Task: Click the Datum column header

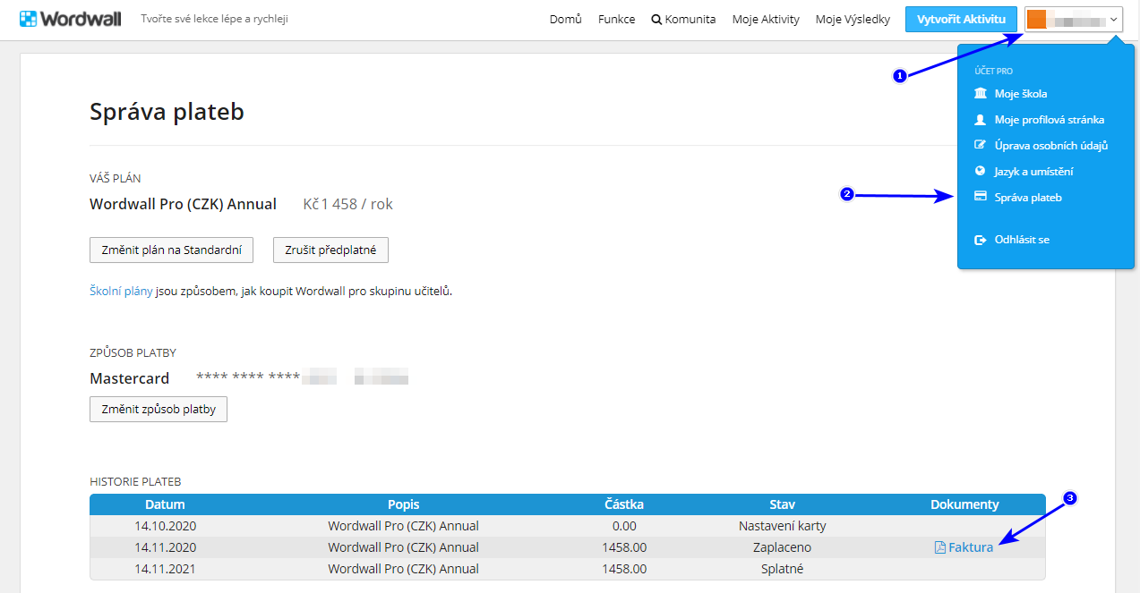Action: click(x=165, y=504)
